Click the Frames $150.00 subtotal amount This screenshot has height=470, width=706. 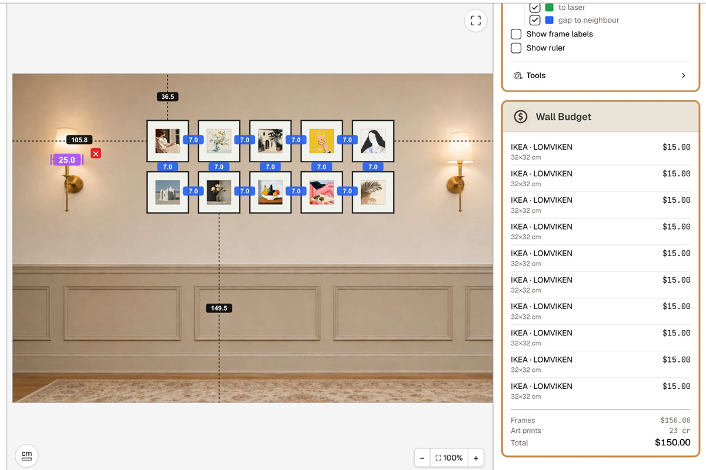(675, 420)
